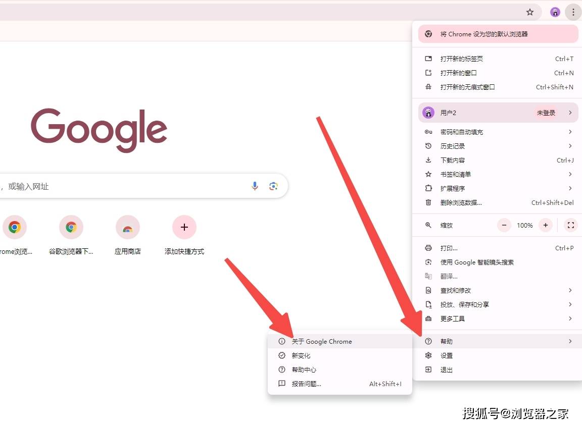Click the help question mark icon
This screenshot has height=426, width=582.
pyautogui.click(x=428, y=341)
